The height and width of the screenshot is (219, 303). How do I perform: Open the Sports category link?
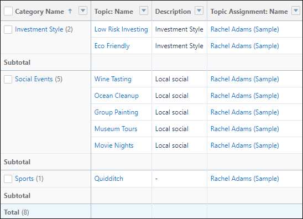click(x=24, y=179)
